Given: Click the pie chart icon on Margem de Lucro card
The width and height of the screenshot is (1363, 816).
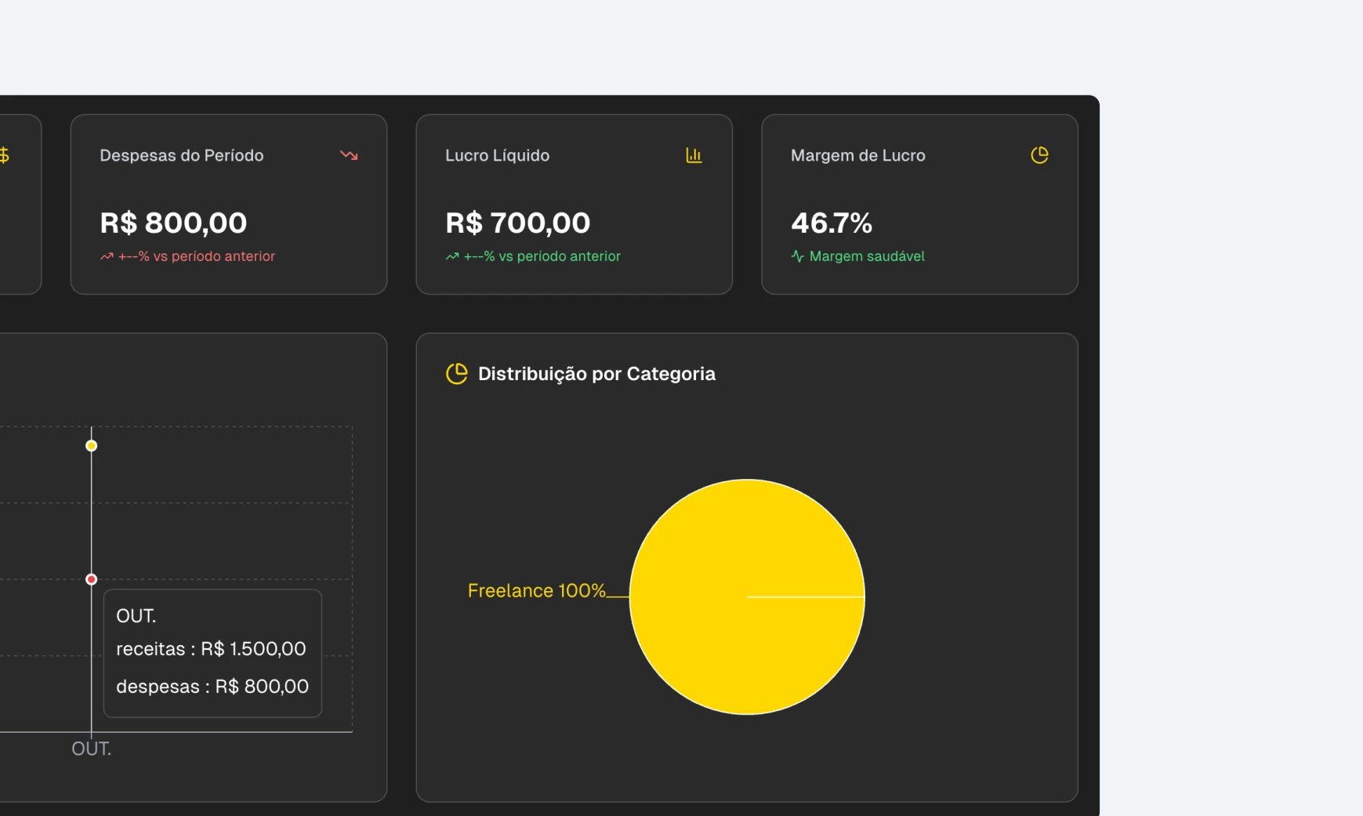Looking at the screenshot, I should 1040,155.
